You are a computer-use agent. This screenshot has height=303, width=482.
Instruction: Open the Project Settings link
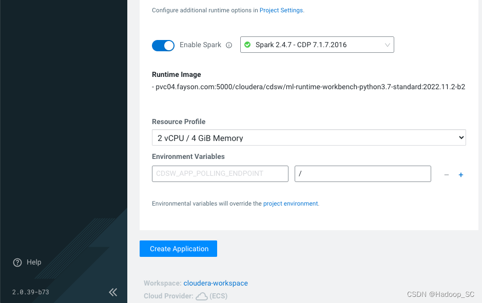pos(281,10)
